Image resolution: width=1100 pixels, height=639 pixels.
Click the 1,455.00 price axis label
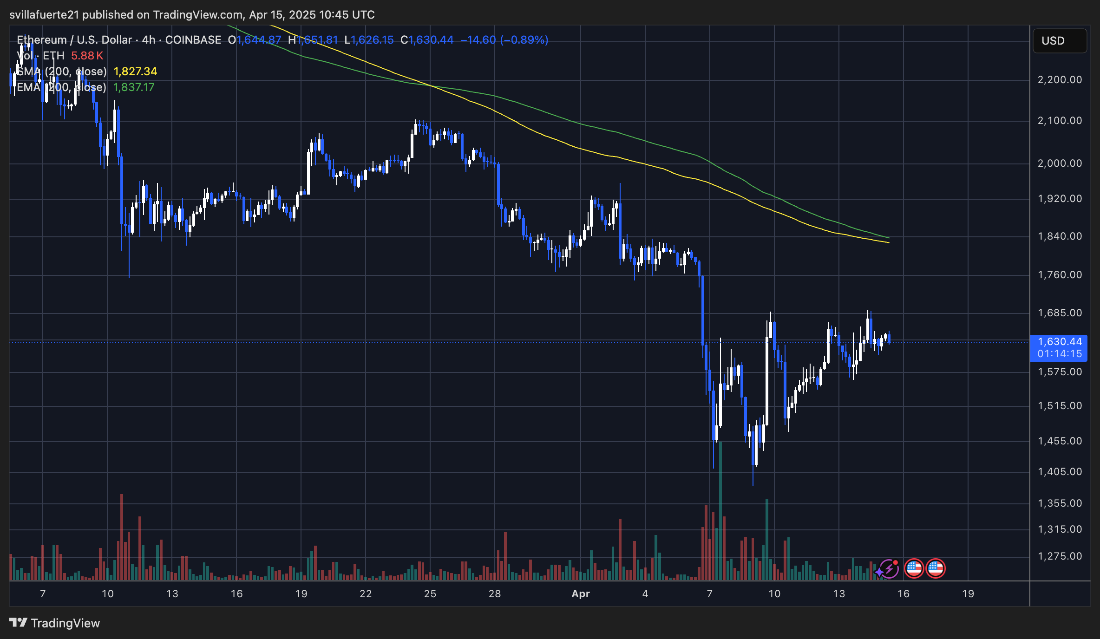(1060, 441)
